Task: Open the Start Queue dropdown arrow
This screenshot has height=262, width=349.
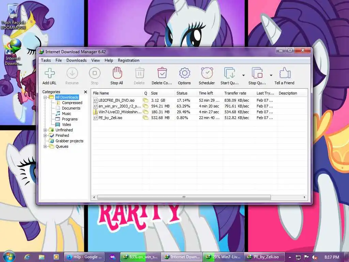Action: [243, 75]
